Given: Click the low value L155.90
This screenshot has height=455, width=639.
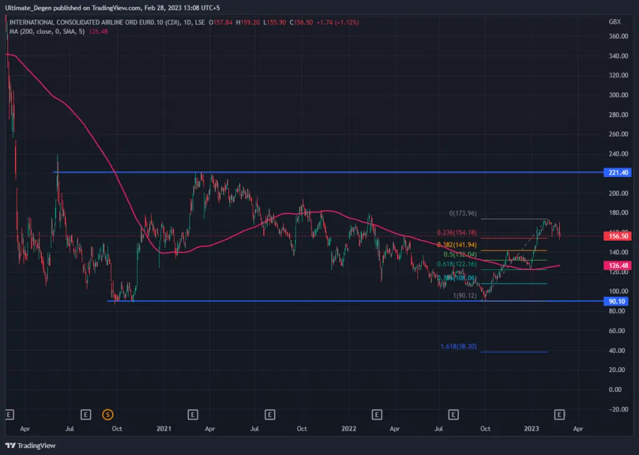Looking at the screenshot, I should point(275,22).
